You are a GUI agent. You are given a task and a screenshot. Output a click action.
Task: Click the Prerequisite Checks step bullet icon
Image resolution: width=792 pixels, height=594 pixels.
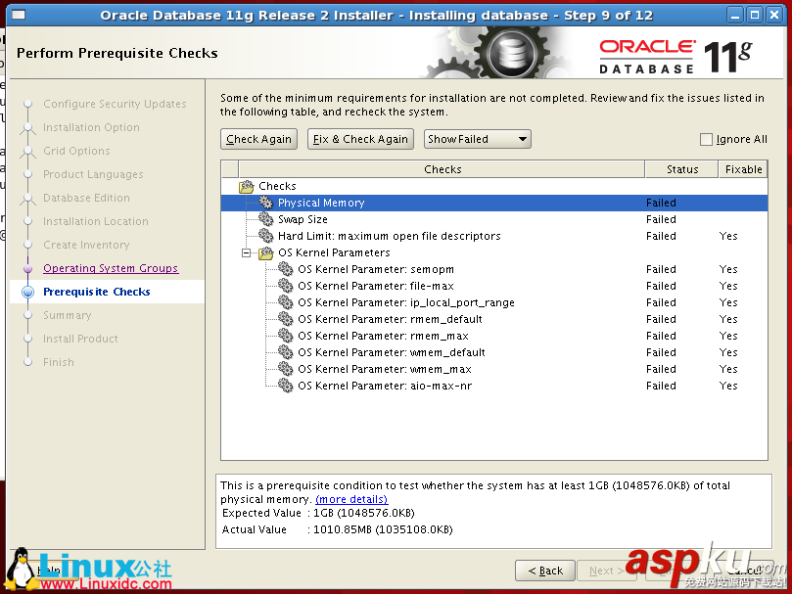tap(27, 292)
